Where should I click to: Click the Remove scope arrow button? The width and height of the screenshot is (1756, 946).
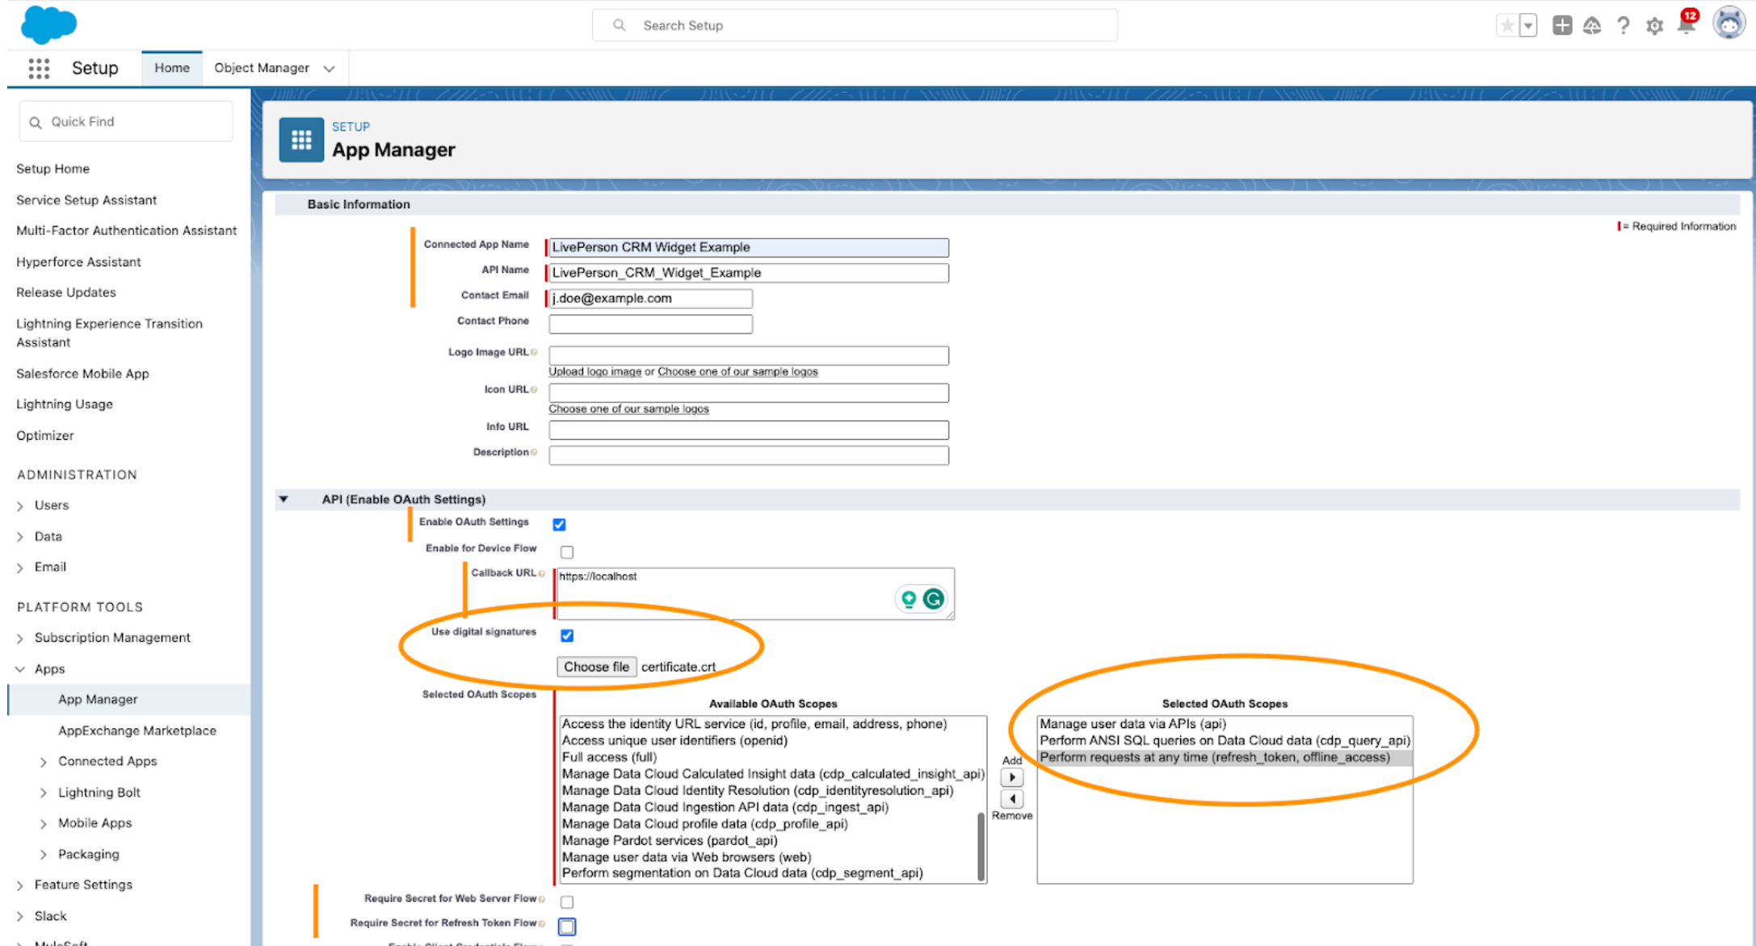pos(1012,799)
